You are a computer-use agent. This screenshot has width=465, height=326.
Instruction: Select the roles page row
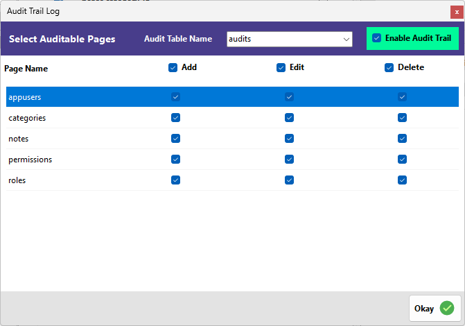tap(17, 180)
